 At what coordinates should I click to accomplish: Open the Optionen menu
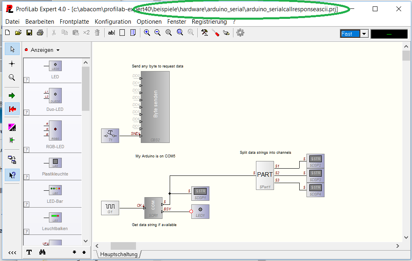(149, 22)
